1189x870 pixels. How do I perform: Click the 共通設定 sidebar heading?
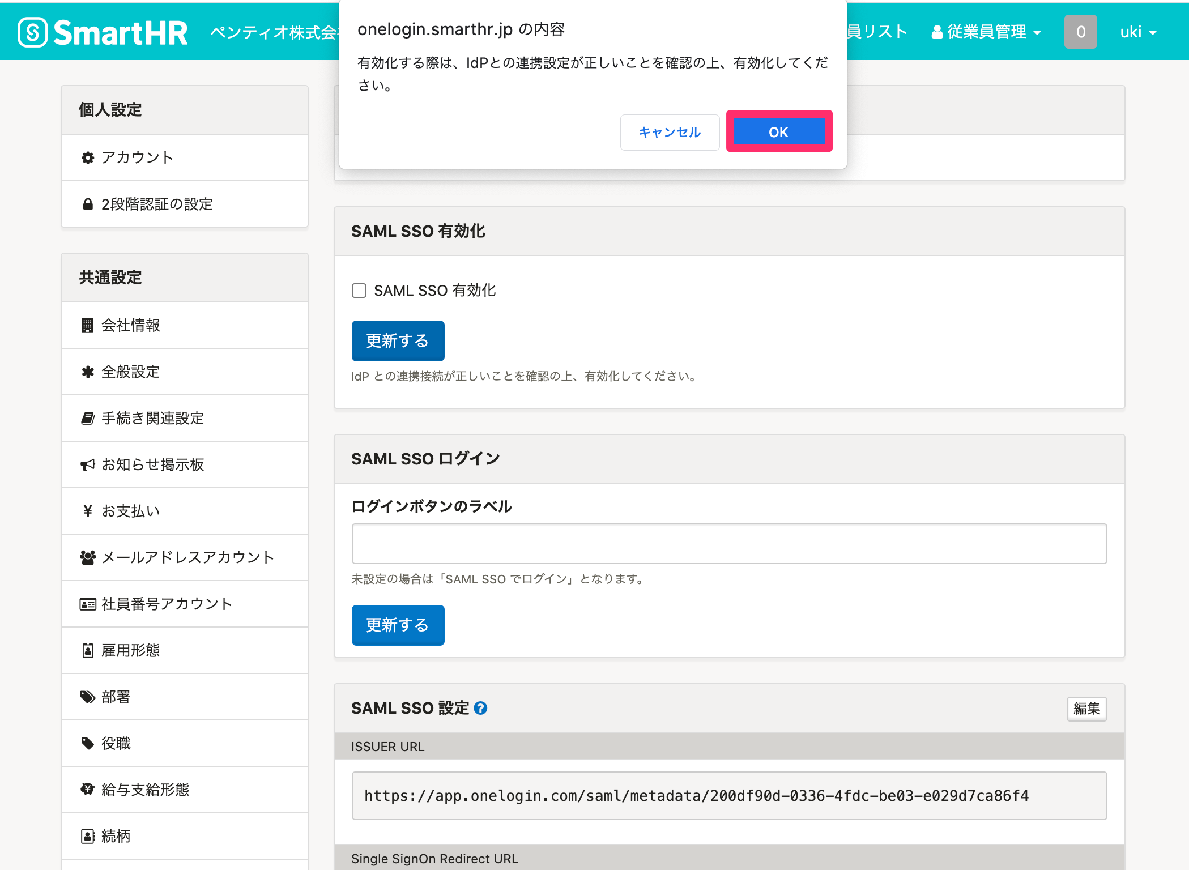tap(110, 277)
